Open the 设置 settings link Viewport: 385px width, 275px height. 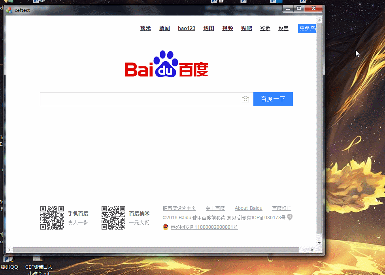coord(283,28)
